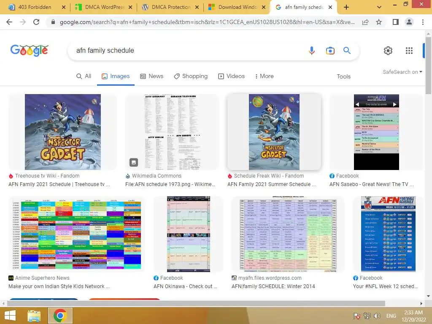Open AFN Okinawa Check out link
Screen dimensions: 432x324
(x=185, y=286)
